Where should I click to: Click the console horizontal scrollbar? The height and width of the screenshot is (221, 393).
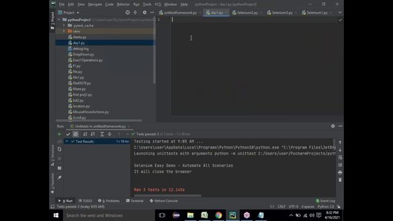click(x=168, y=195)
